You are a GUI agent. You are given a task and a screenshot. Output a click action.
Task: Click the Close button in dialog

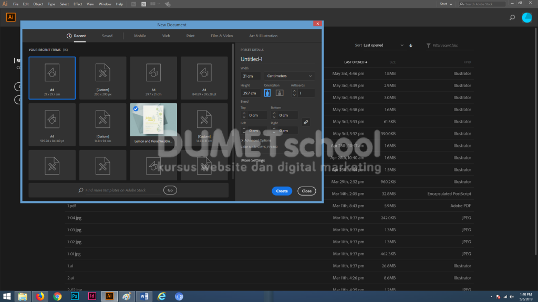coord(307,191)
